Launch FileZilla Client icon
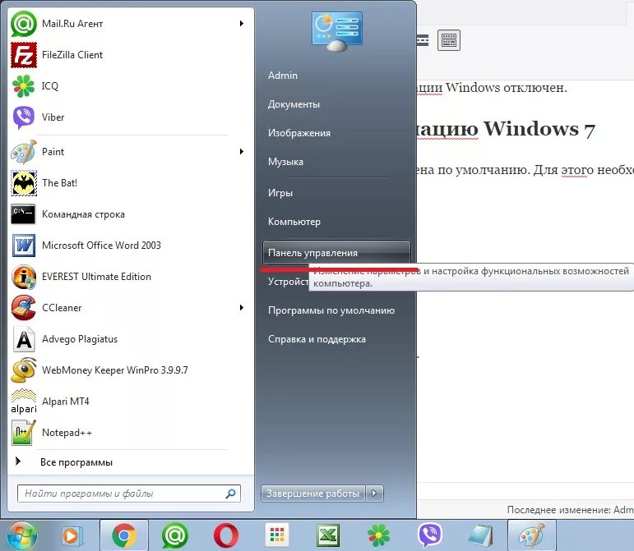This screenshot has width=634, height=551. click(24, 55)
